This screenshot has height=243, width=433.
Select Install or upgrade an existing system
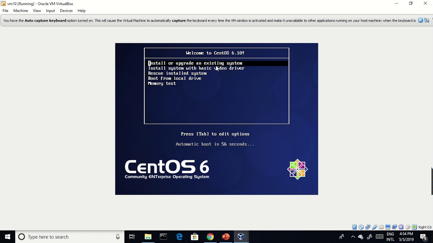coord(218,63)
